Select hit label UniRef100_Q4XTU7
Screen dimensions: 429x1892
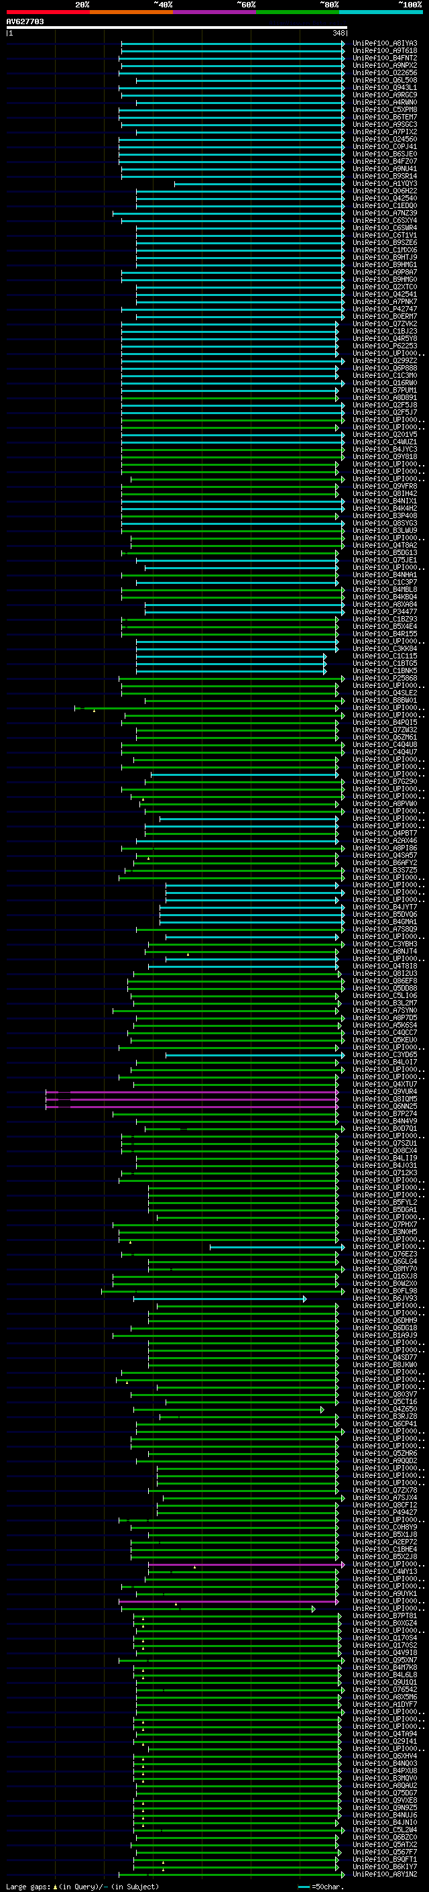[384, 1084]
